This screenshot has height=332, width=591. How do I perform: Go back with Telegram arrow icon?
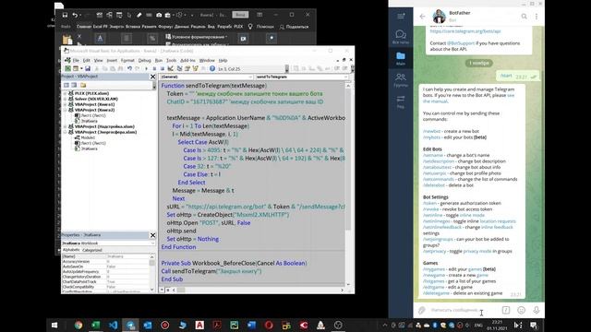click(x=423, y=17)
